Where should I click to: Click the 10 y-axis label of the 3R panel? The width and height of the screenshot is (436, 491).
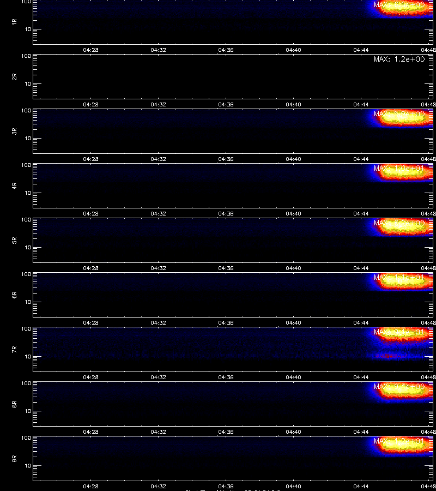[28, 139]
